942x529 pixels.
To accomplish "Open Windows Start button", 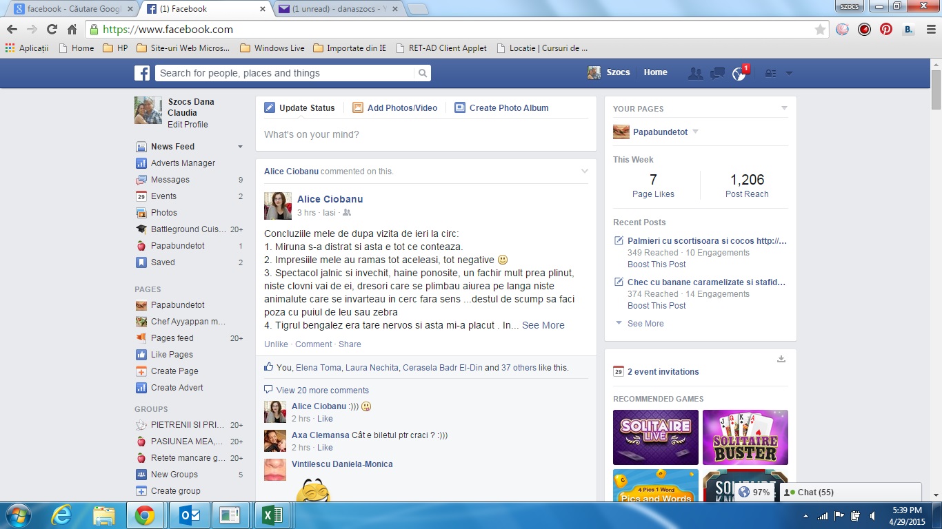I will point(18,515).
